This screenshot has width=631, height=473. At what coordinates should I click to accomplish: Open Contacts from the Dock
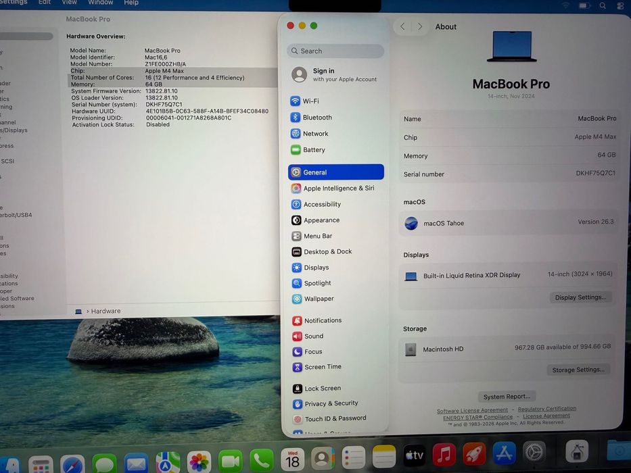click(323, 459)
